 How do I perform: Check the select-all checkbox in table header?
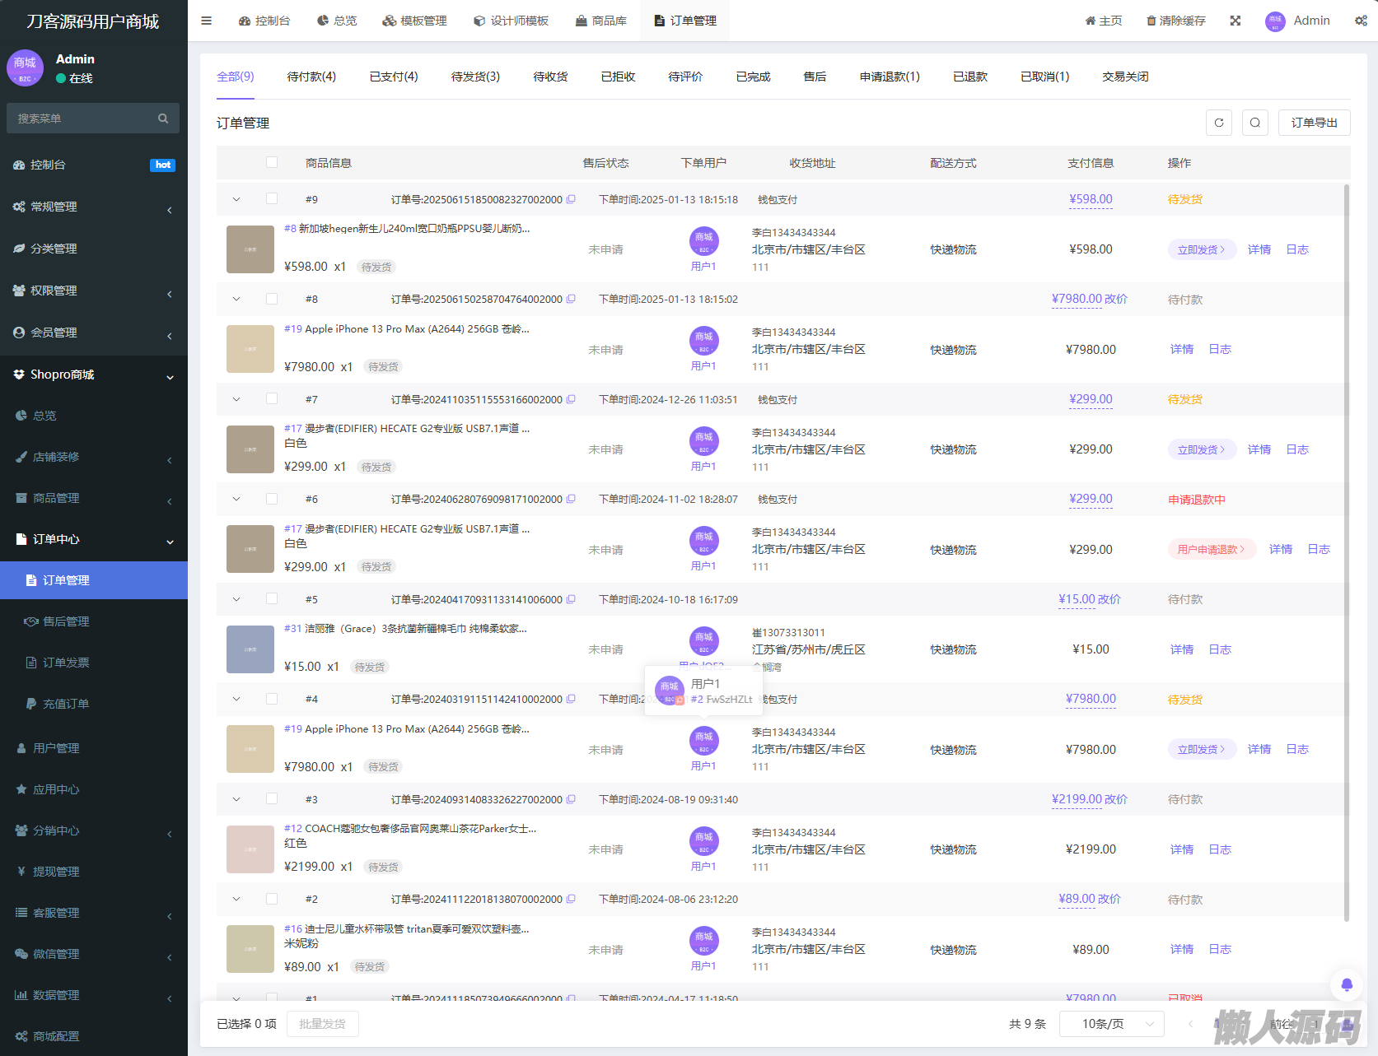(x=272, y=162)
